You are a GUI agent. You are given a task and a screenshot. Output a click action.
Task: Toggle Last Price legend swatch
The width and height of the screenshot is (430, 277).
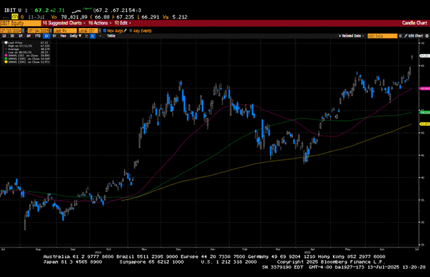(x=6, y=43)
